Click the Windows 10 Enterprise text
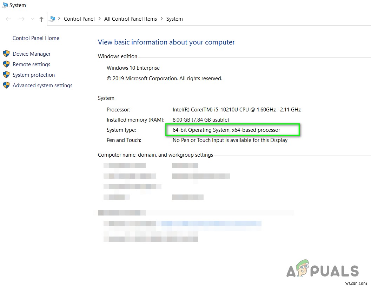This screenshot has height=287, width=371. coord(133,68)
